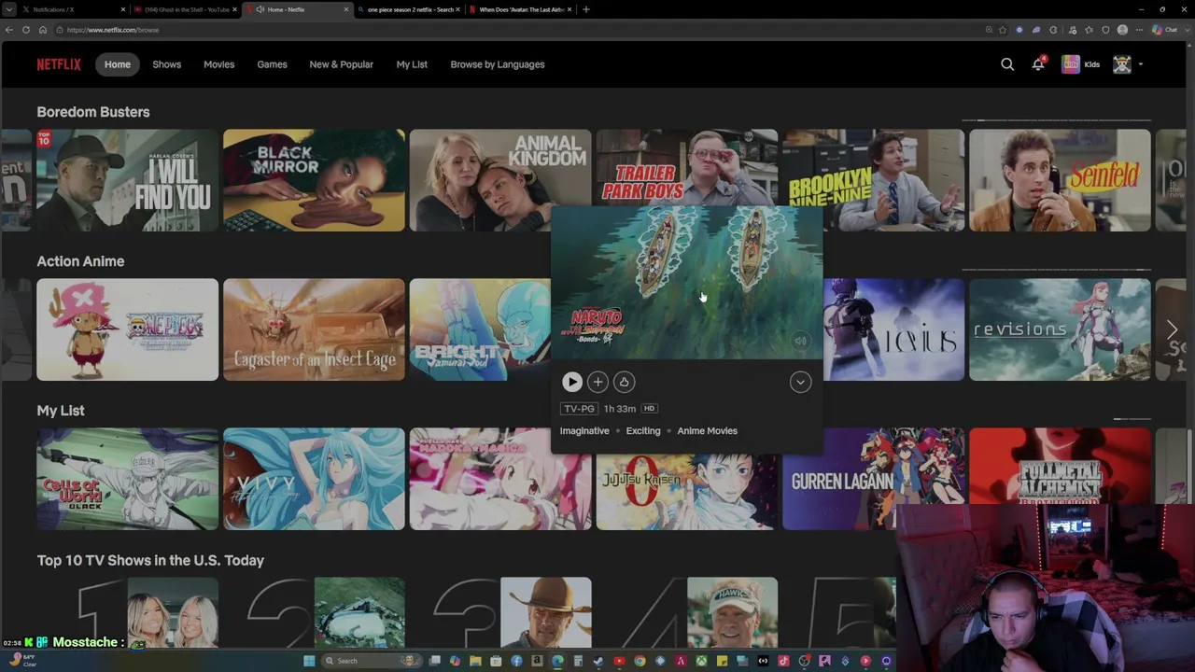The width and height of the screenshot is (1195, 672).
Task: Select the I Will Find You thumbnail
Action: click(127, 180)
